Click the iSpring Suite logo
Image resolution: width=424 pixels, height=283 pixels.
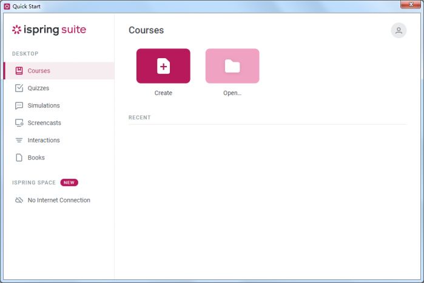[49, 30]
